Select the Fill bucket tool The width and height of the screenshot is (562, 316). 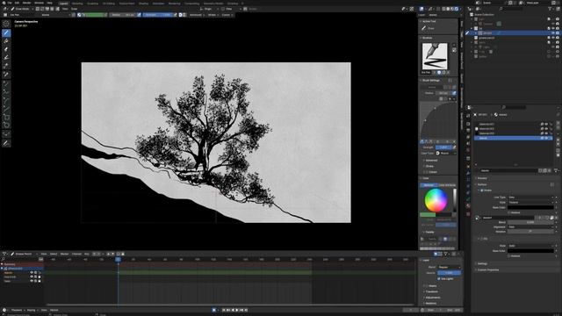tap(6, 41)
